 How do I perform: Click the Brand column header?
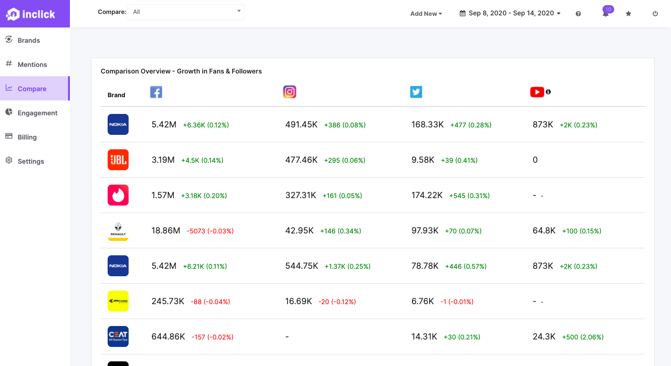point(116,95)
